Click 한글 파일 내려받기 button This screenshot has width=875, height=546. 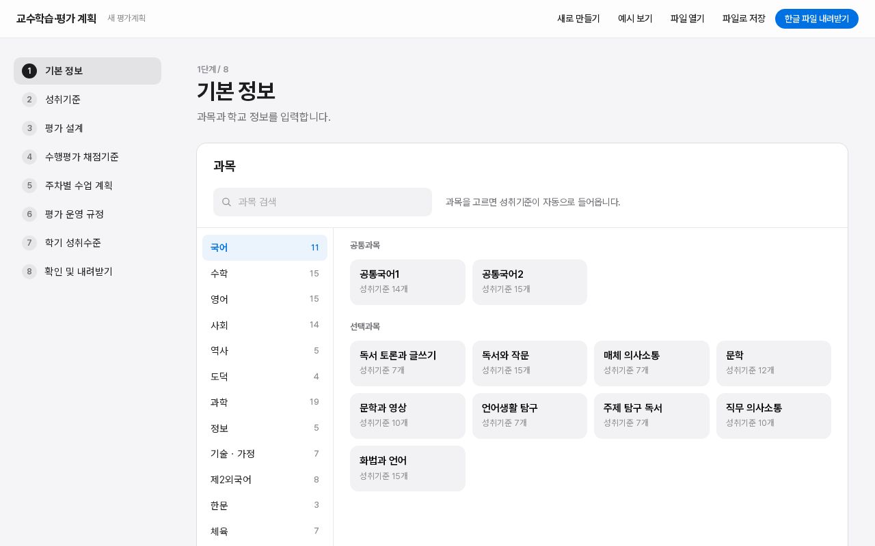click(x=817, y=19)
